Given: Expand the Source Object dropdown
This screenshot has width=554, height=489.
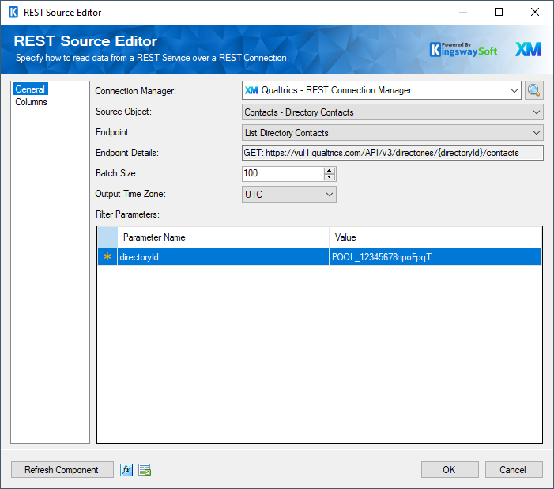Looking at the screenshot, I should pos(537,112).
